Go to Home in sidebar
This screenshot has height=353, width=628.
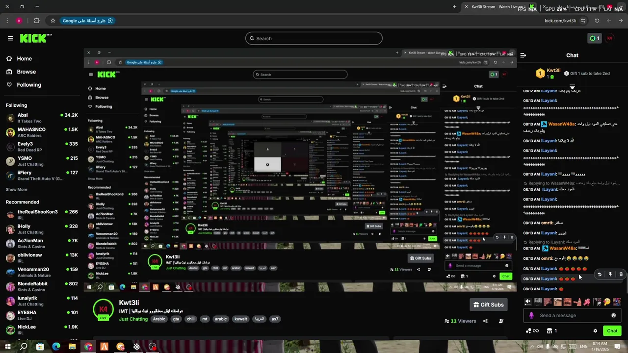pos(20,58)
